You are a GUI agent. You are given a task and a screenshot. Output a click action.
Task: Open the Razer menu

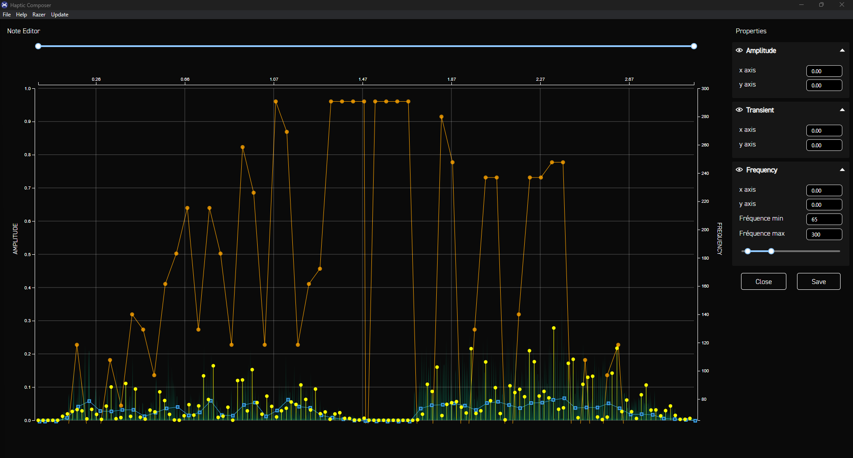point(39,15)
